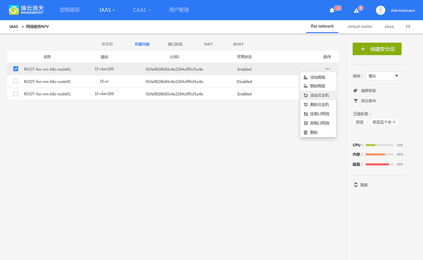Click the filter funnel icon for 其它条件
The width and height of the screenshot is (423, 260).
coord(356,101)
